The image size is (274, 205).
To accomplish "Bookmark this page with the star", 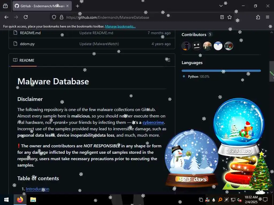I will point(229,17).
